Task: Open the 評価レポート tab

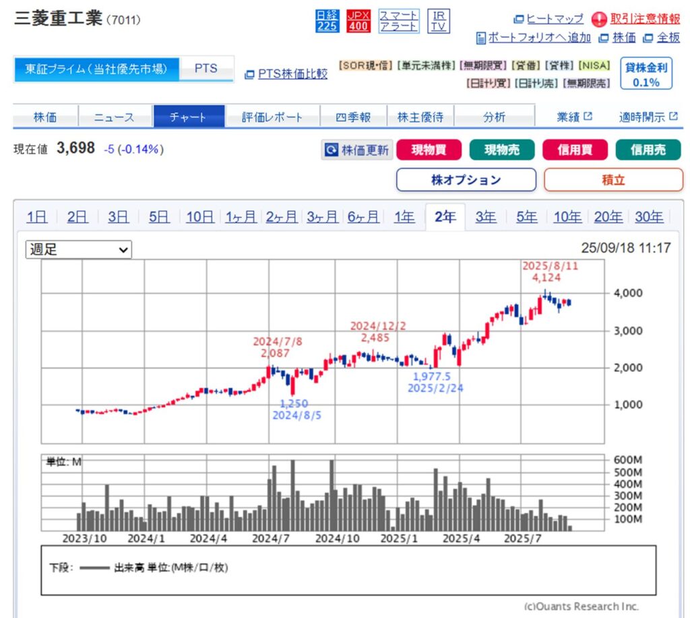Action: 272,117
